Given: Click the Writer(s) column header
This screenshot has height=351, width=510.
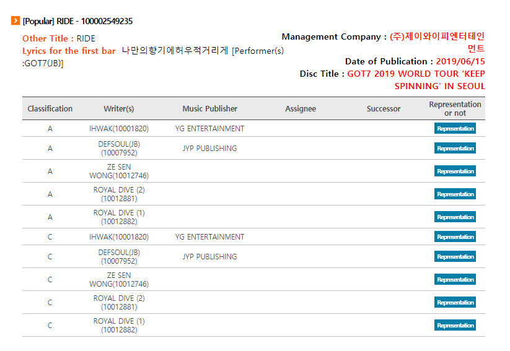Looking at the screenshot, I should [x=119, y=108].
